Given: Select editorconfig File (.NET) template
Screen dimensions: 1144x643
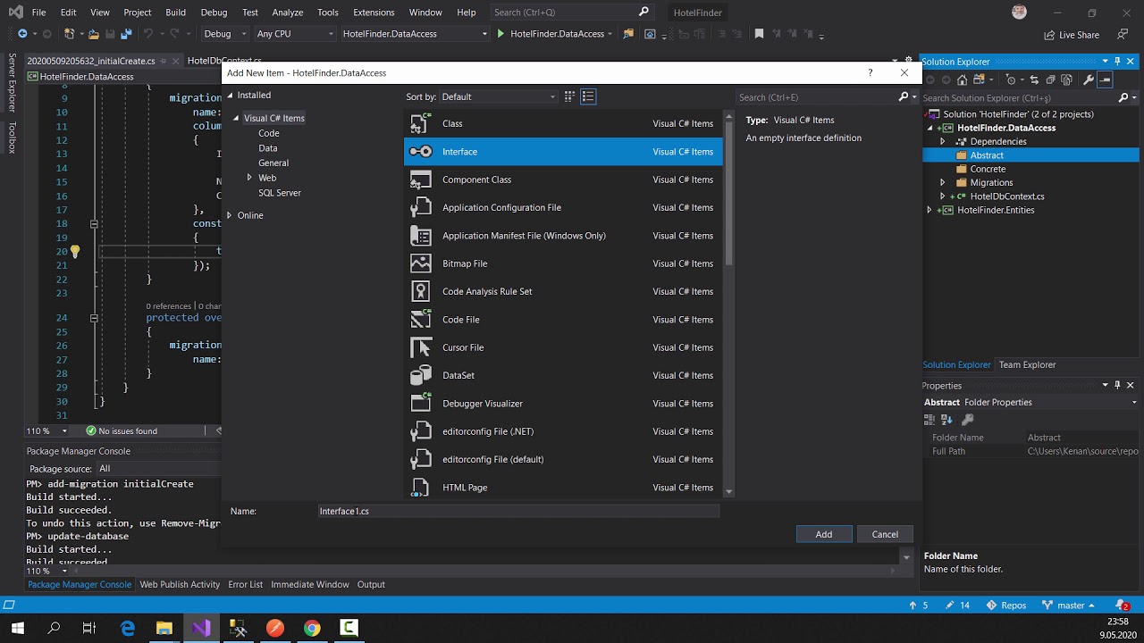Looking at the screenshot, I should [563, 431].
